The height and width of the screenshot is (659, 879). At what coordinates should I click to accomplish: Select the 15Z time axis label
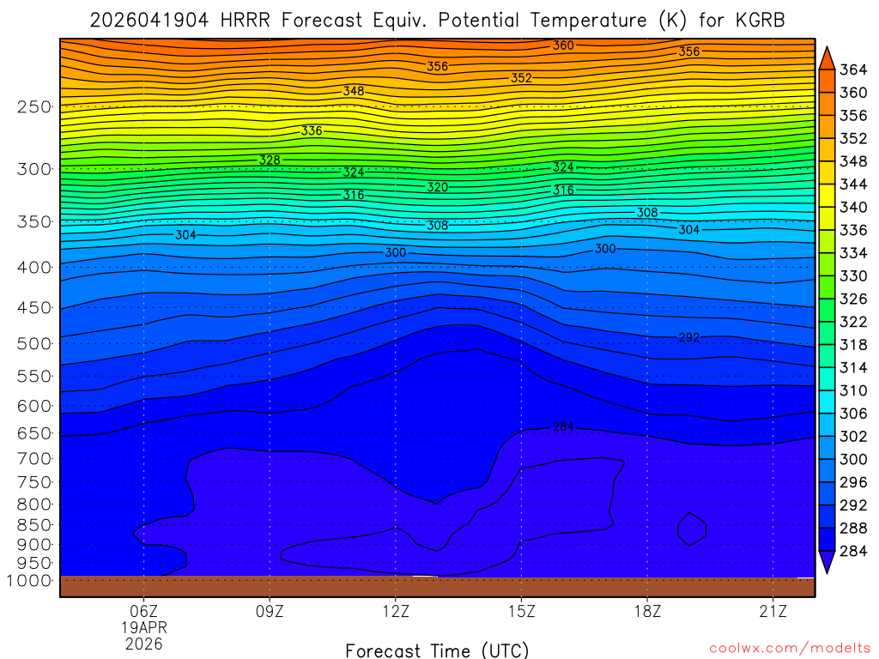tap(521, 611)
